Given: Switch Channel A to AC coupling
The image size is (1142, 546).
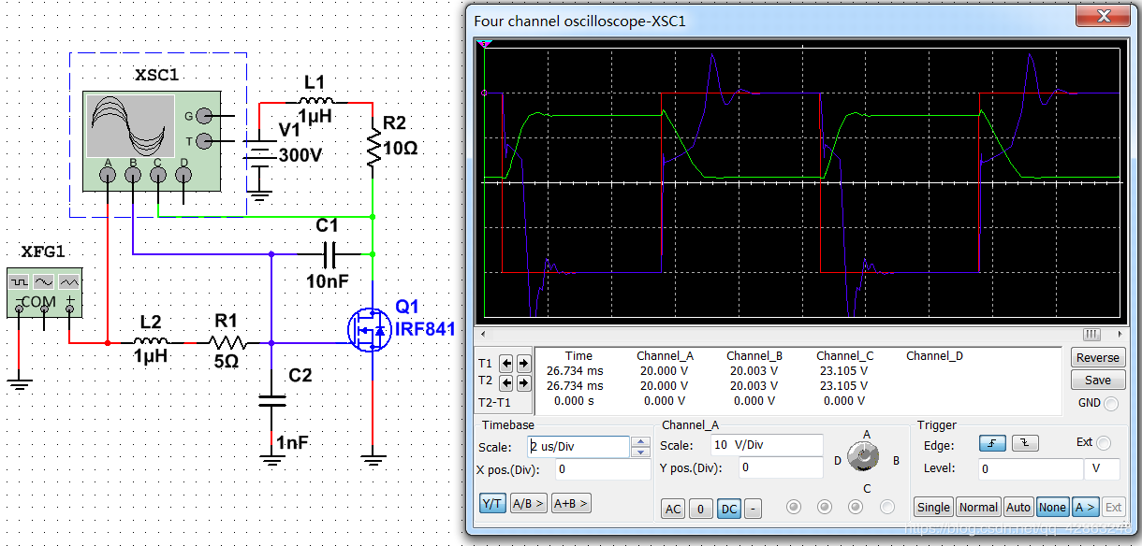Looking at the screenshot, I should tap(673, 509).
